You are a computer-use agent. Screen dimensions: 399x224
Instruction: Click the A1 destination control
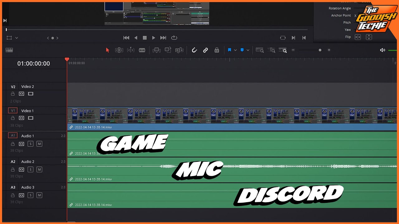pyautogui.click(x=13, y=135)
